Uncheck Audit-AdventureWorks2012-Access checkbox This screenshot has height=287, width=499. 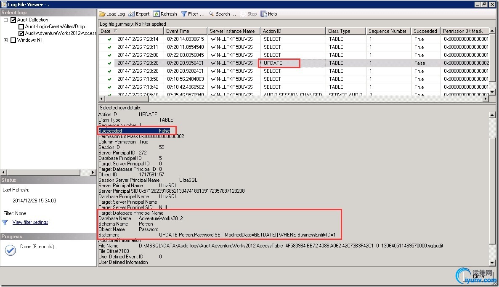click(x=21, y=33)
